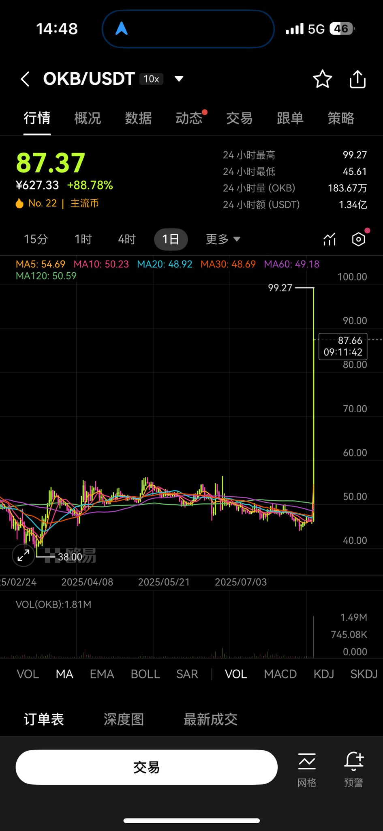Select the 1日 timeframe
The width and height of the screenshot is (383, 831).
click(x=171, y=239)
